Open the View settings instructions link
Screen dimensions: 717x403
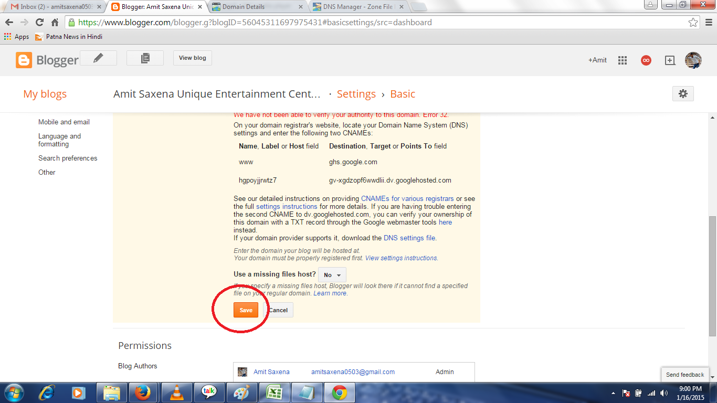[x=401, y=258]
